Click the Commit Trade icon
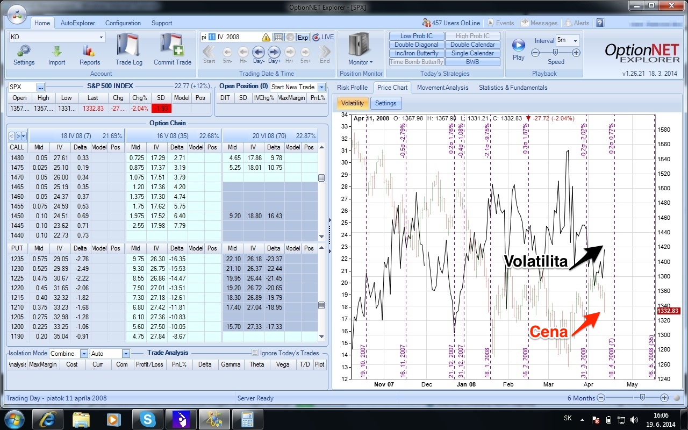 (x=173, y=46)
